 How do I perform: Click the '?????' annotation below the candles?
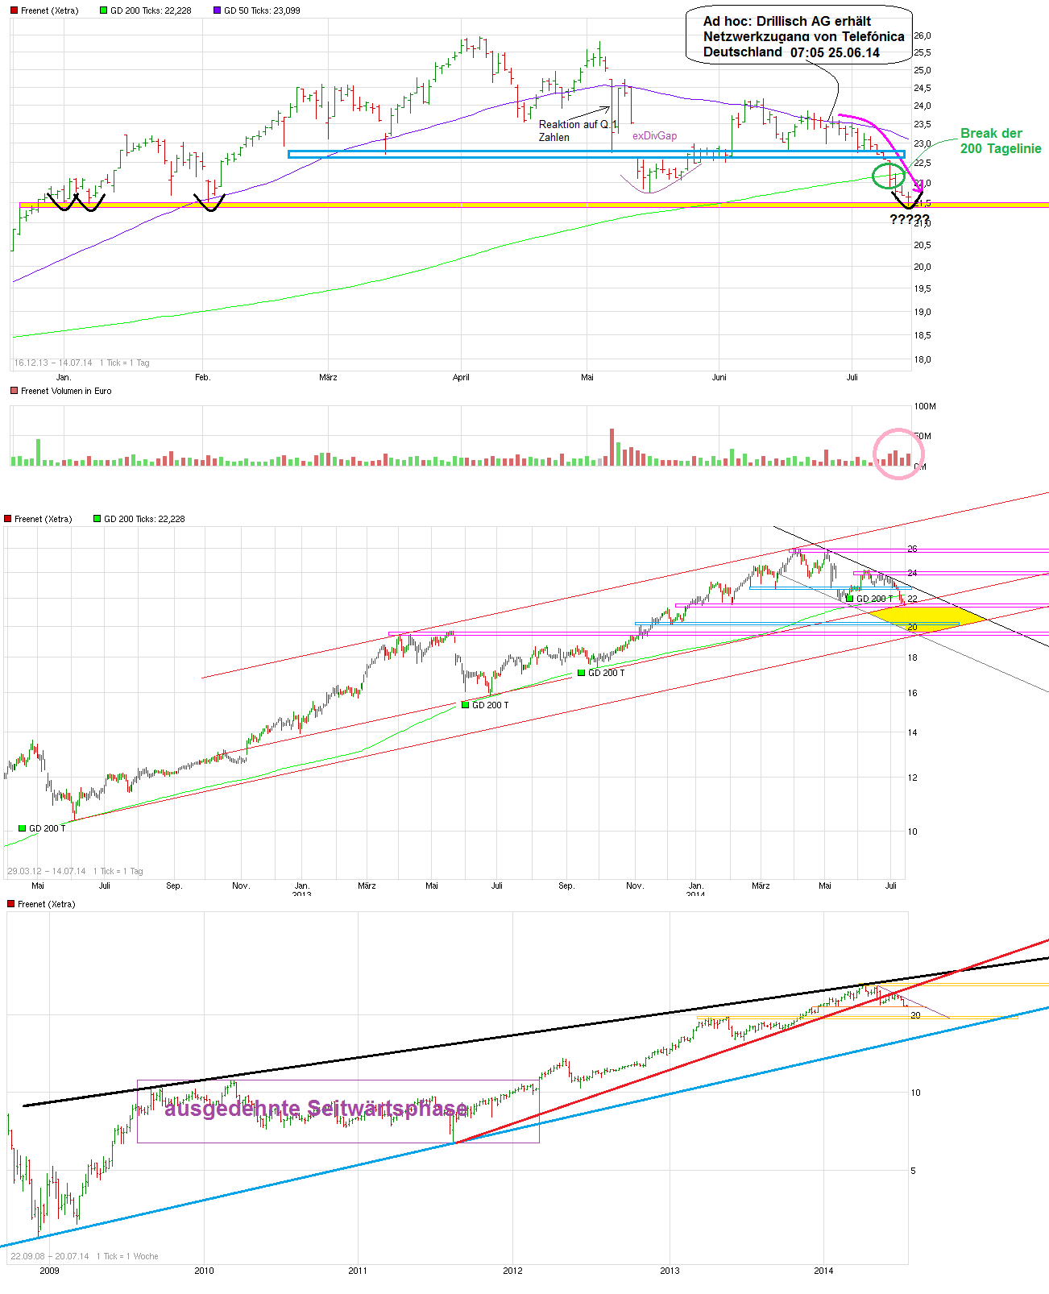pyautogui.click(x=910, y=220)
